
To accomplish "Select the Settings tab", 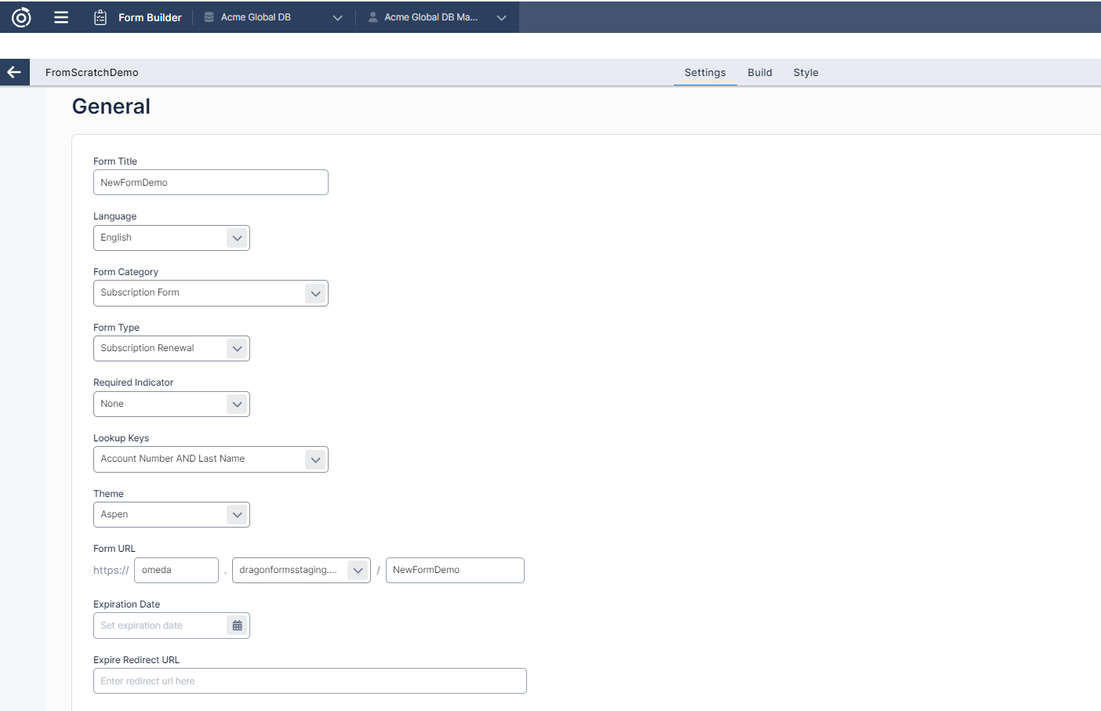I will pyautogui.click(x=704, y=72).
